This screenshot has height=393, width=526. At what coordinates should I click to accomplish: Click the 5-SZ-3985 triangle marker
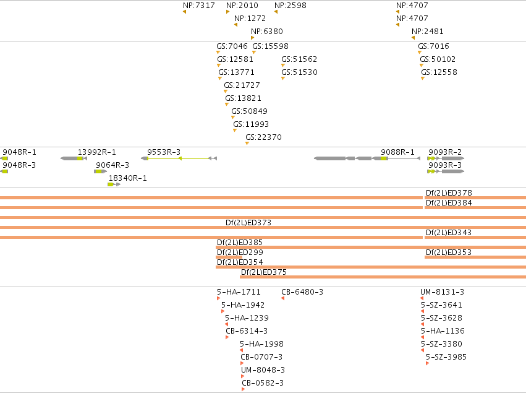[427, 363]
